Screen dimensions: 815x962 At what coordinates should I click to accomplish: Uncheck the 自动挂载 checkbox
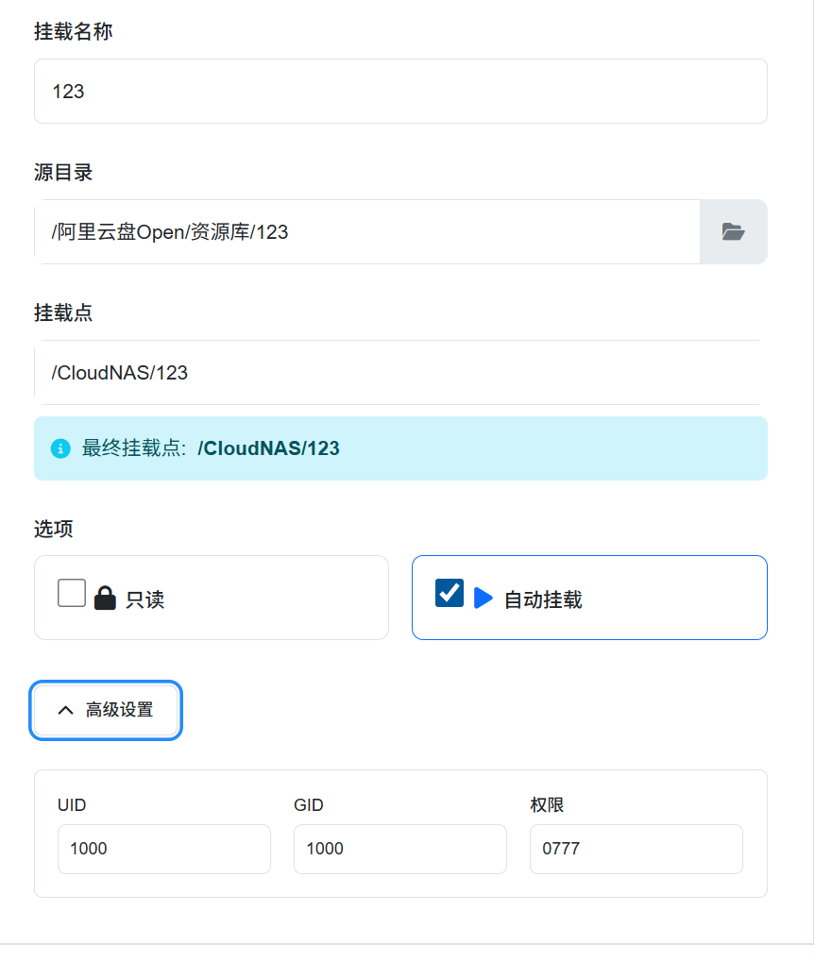(x=450, y=593)
